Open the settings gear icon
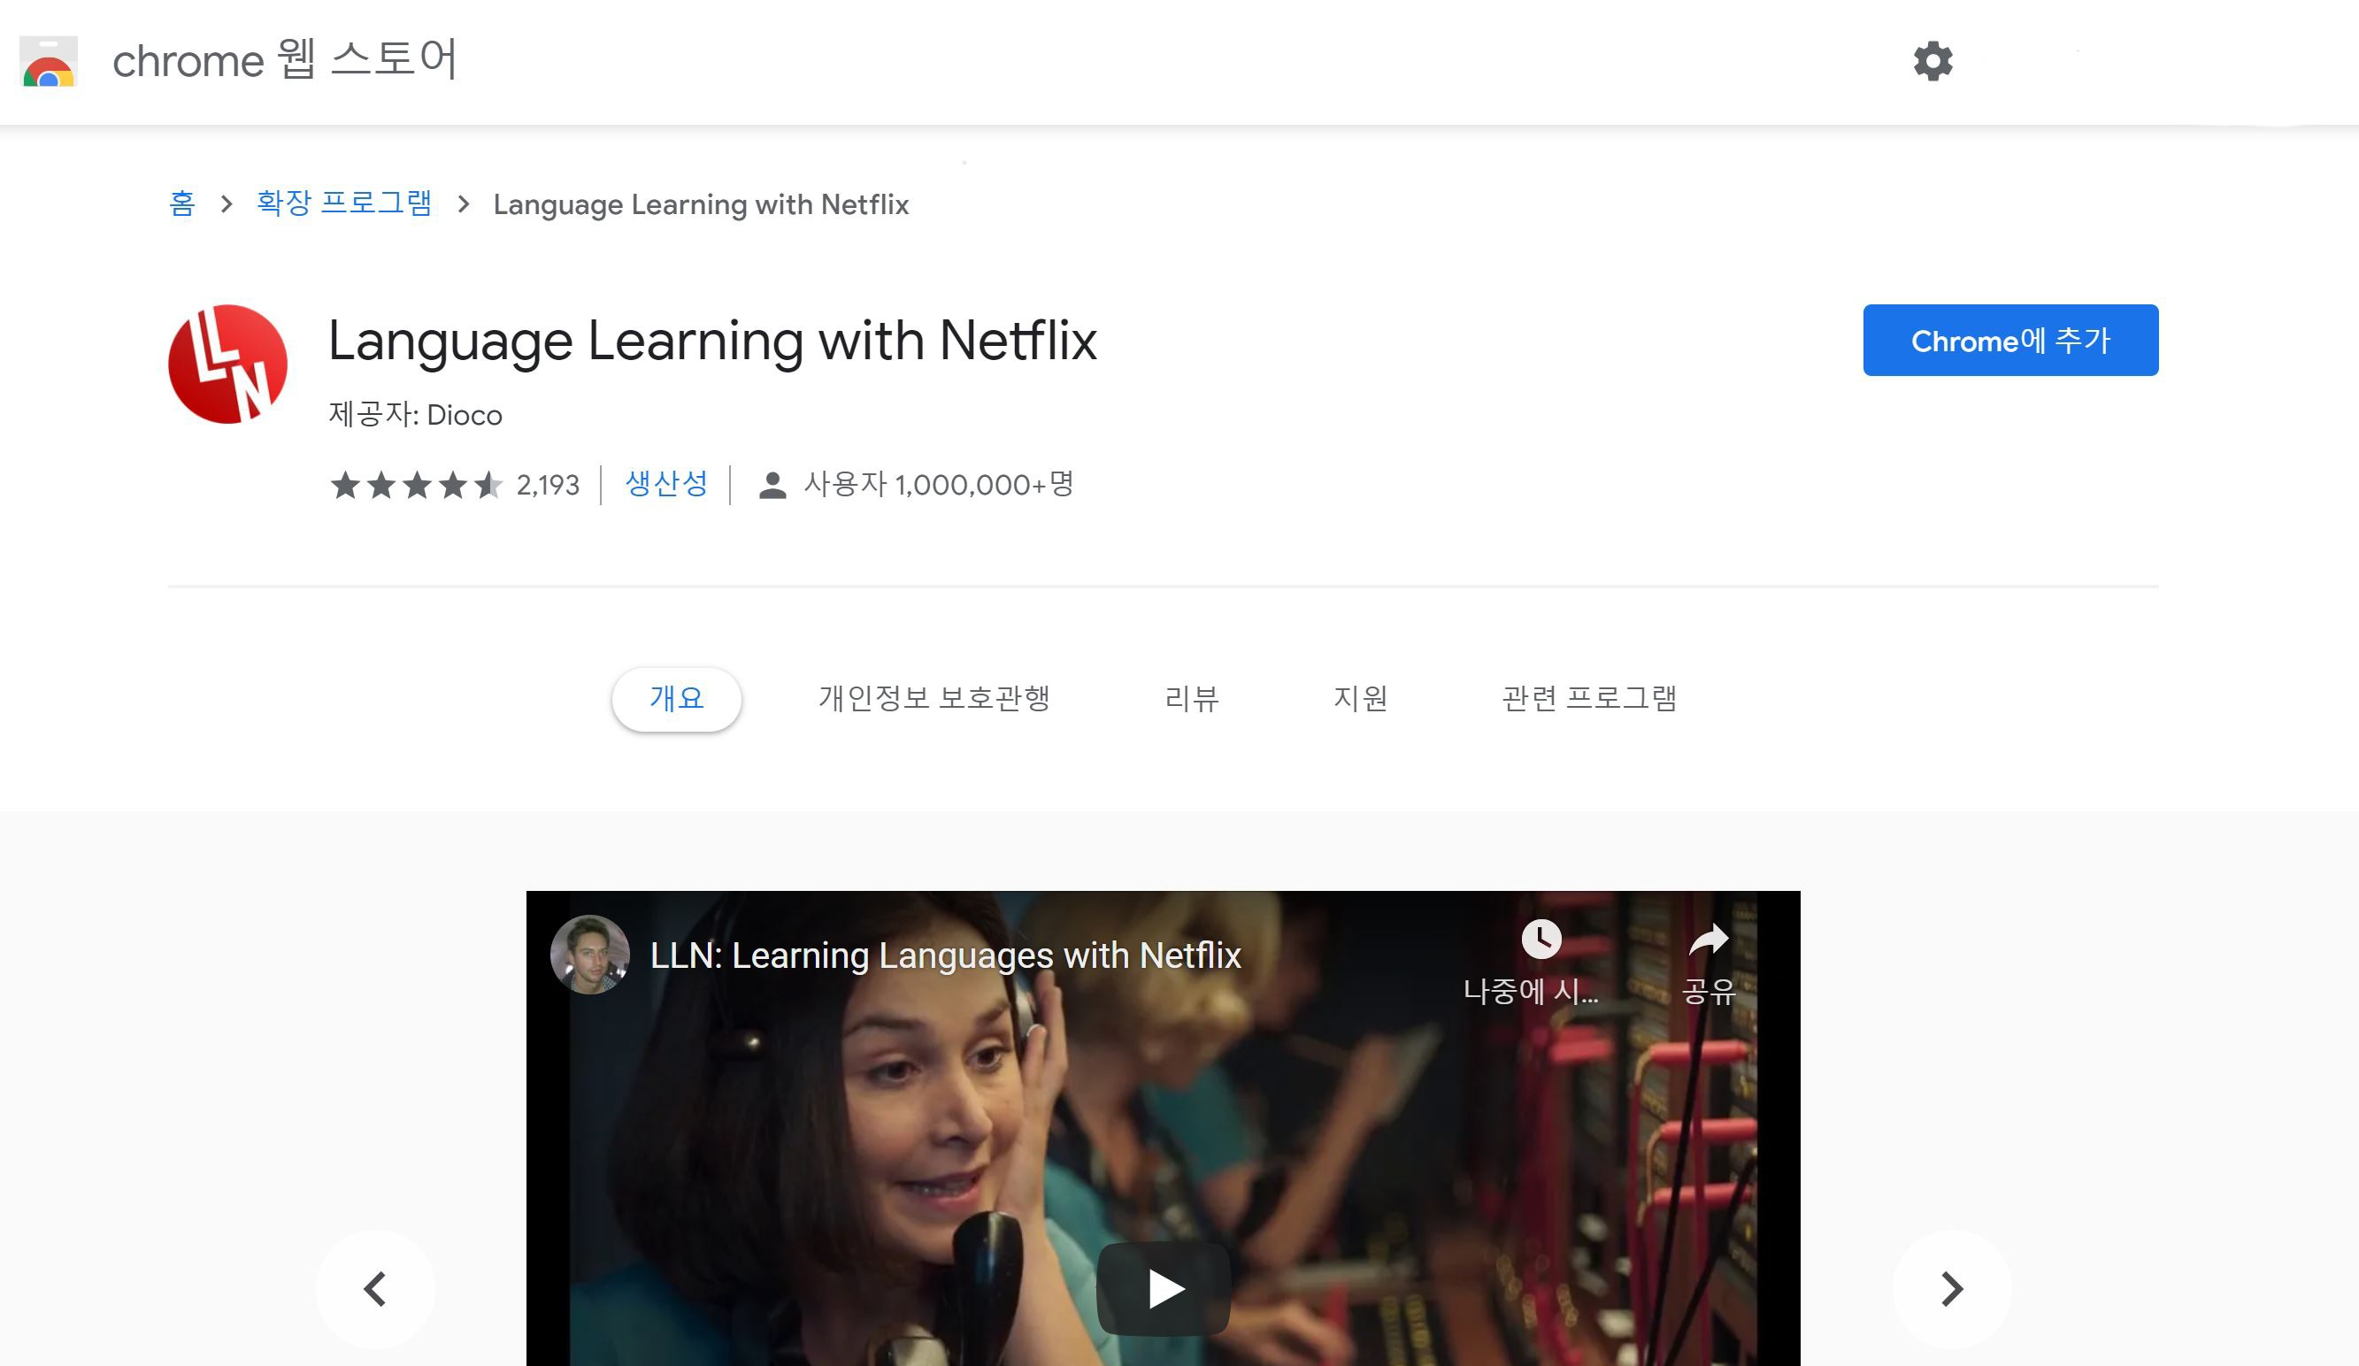Image resolution: width=2359 pixels, height=1366 pixels. [x=1933, y=62]
